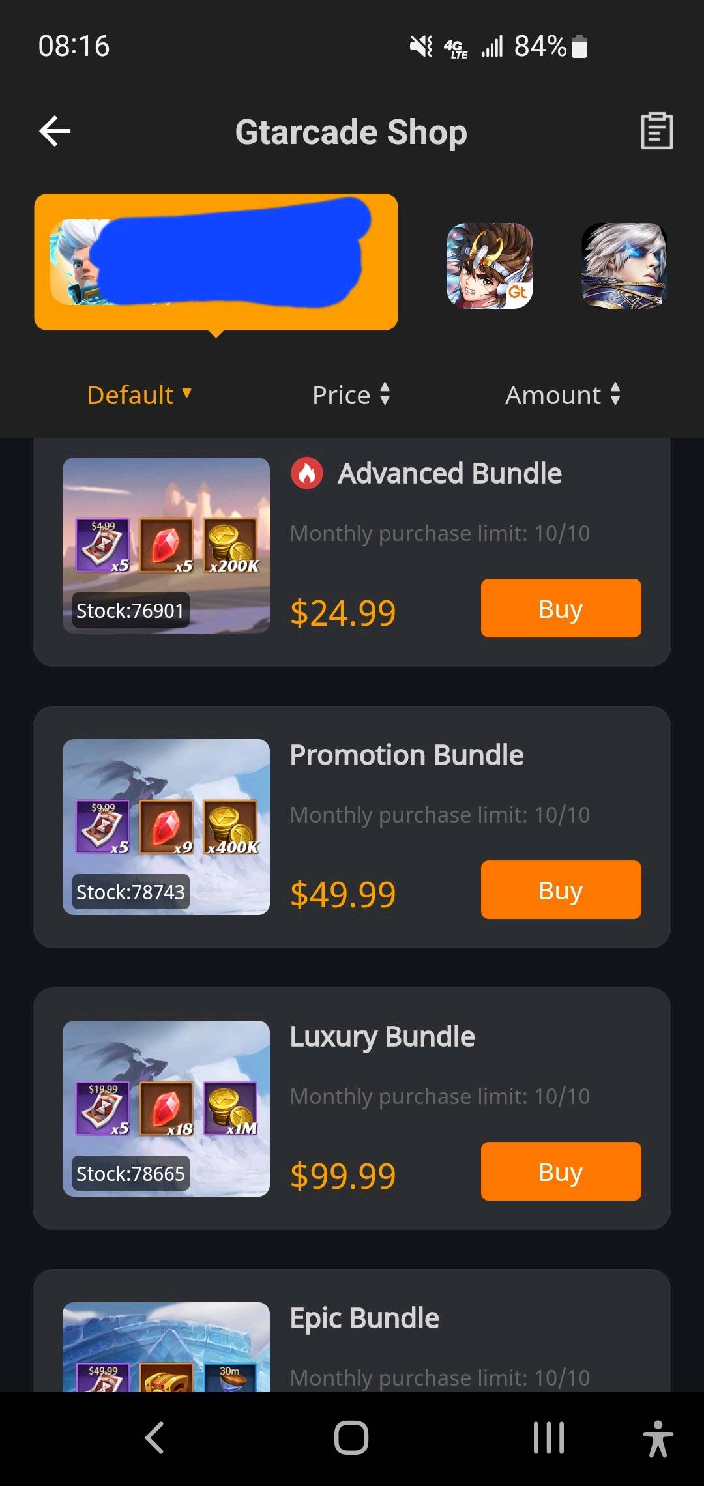
Task: Buy the Promotion Bundle for $49.99
Action: [x=561, y=890]
